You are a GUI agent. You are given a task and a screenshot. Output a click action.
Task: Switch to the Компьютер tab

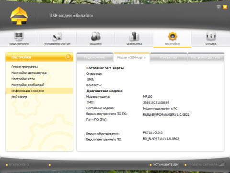[x=168, y=58]
